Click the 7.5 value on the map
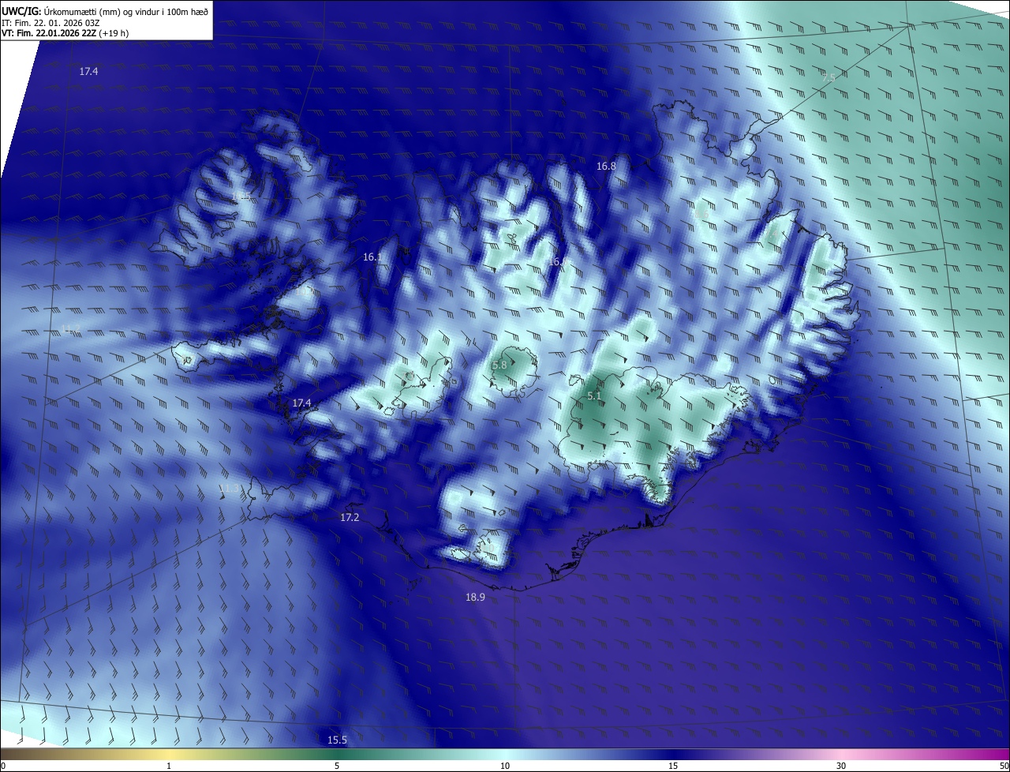Image resolution: width=1010 pixels, height=772 pixels. click(829, 77)
